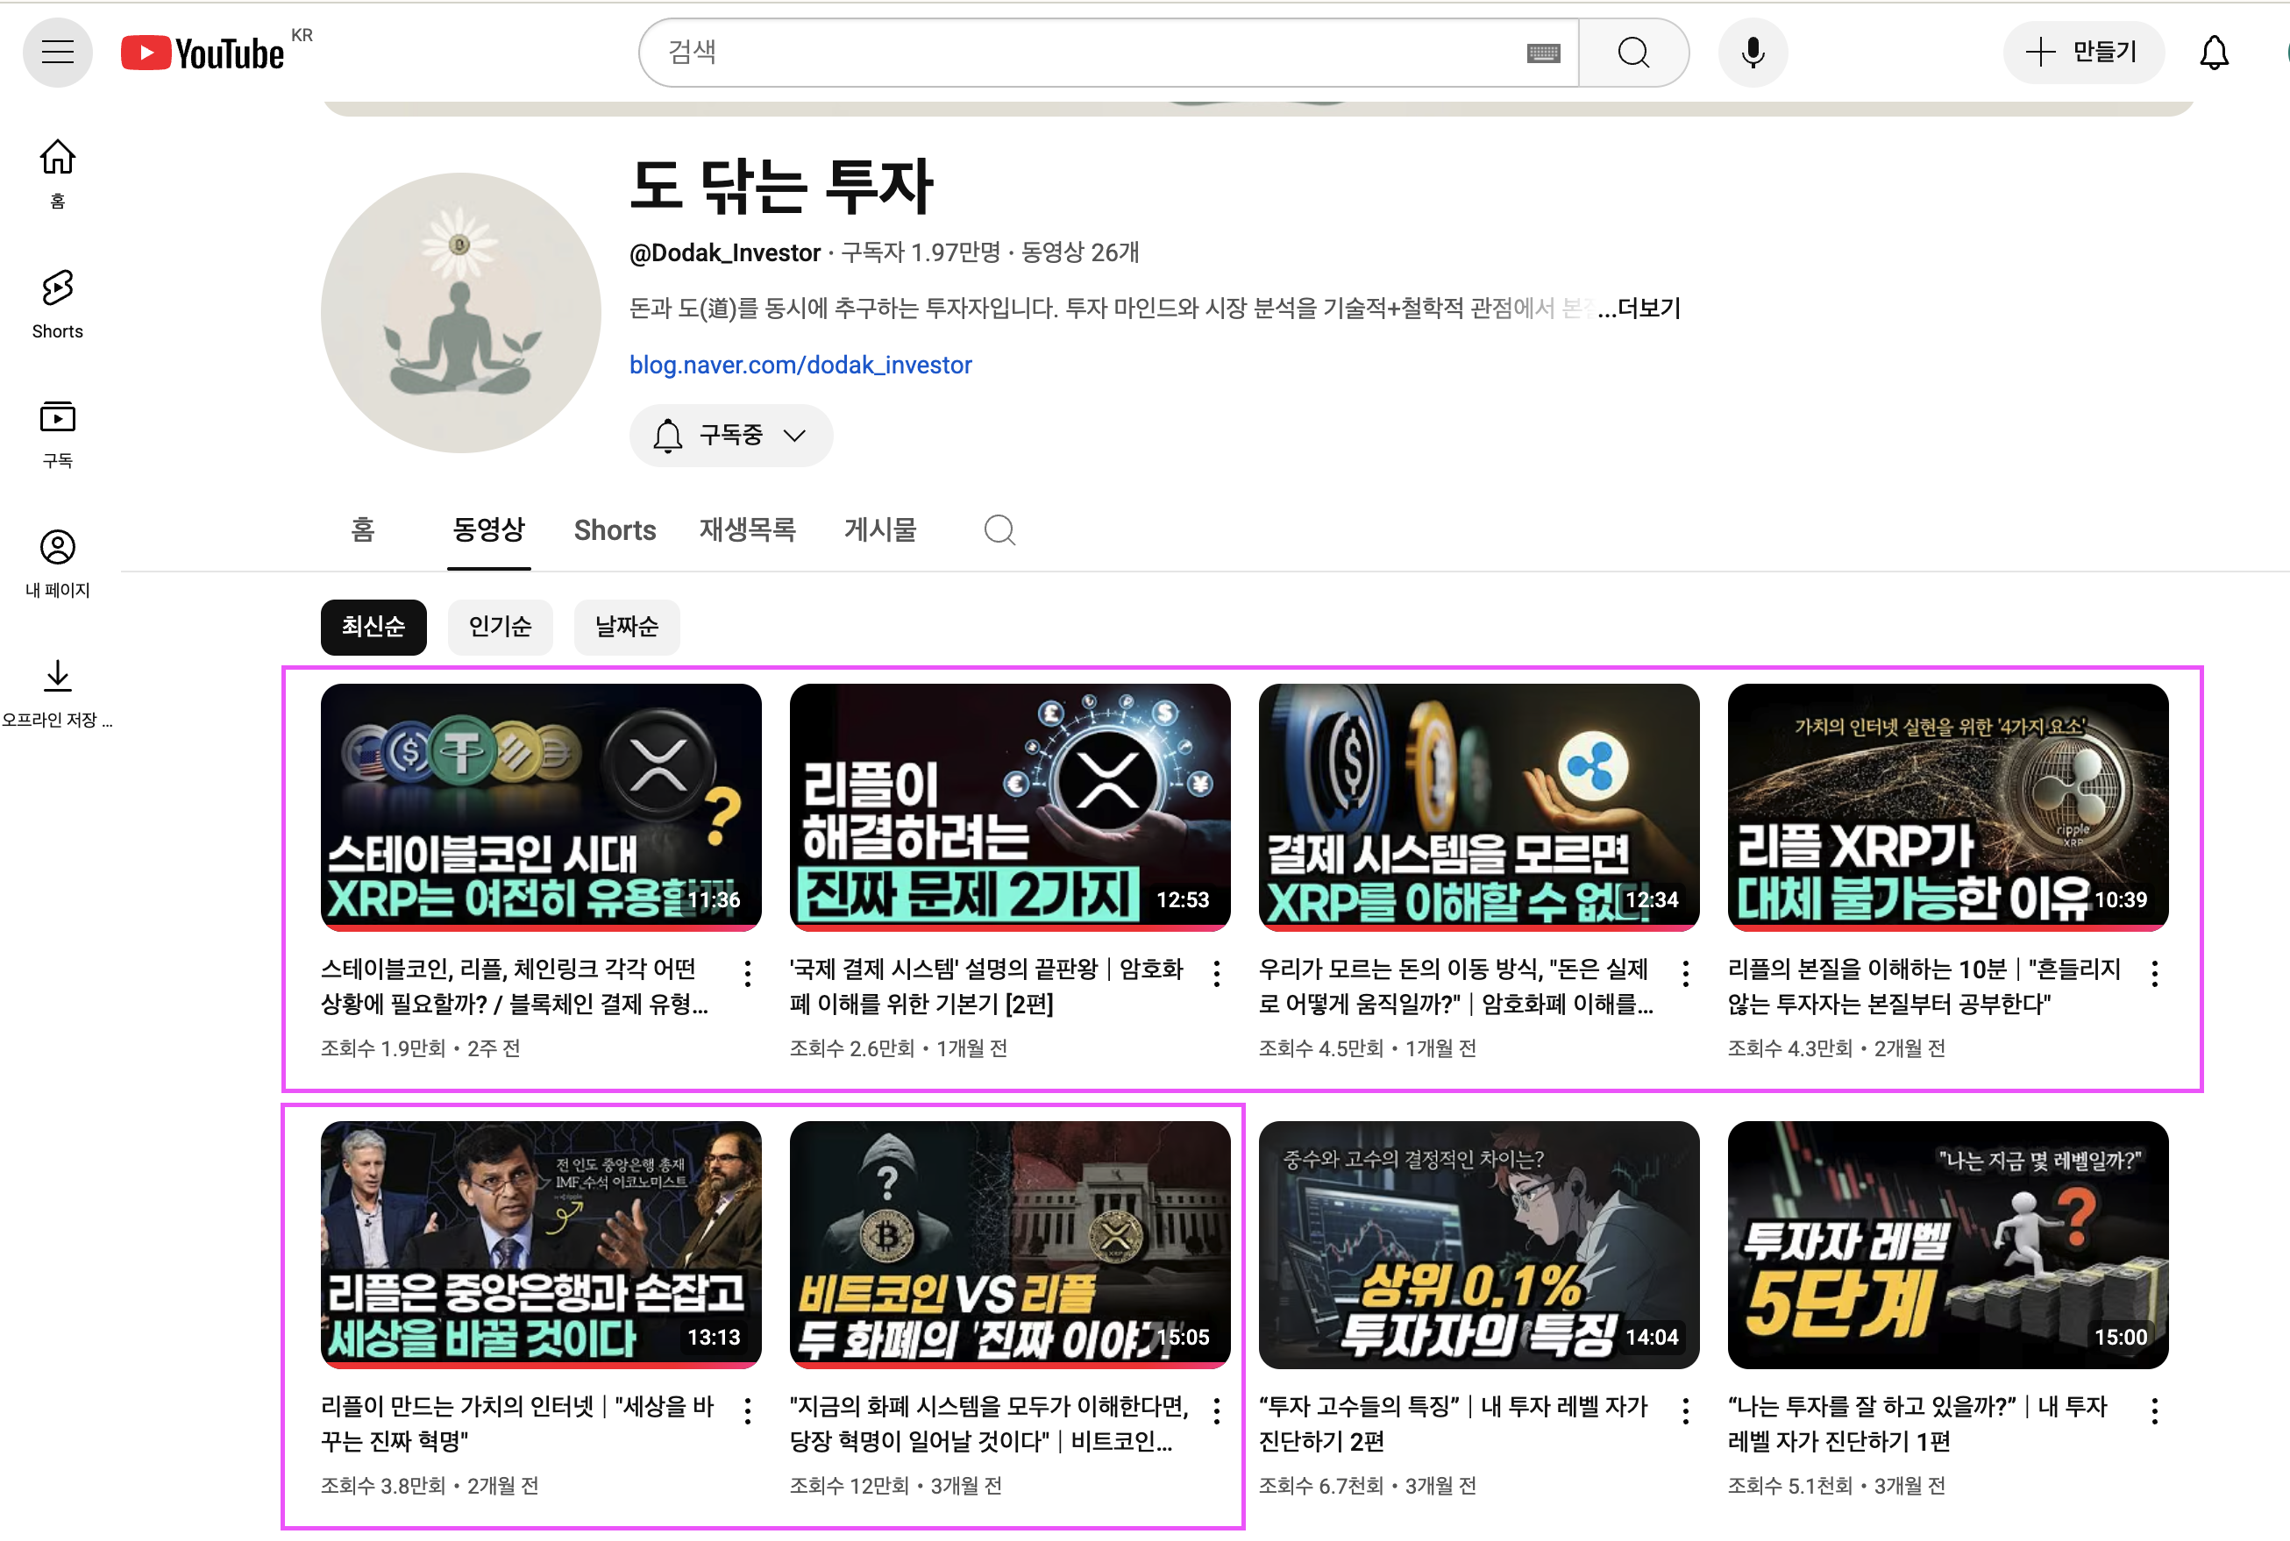Open the hamburger guide menu
This screenshot has height=1541, width=2290.
tap(57, 52)
